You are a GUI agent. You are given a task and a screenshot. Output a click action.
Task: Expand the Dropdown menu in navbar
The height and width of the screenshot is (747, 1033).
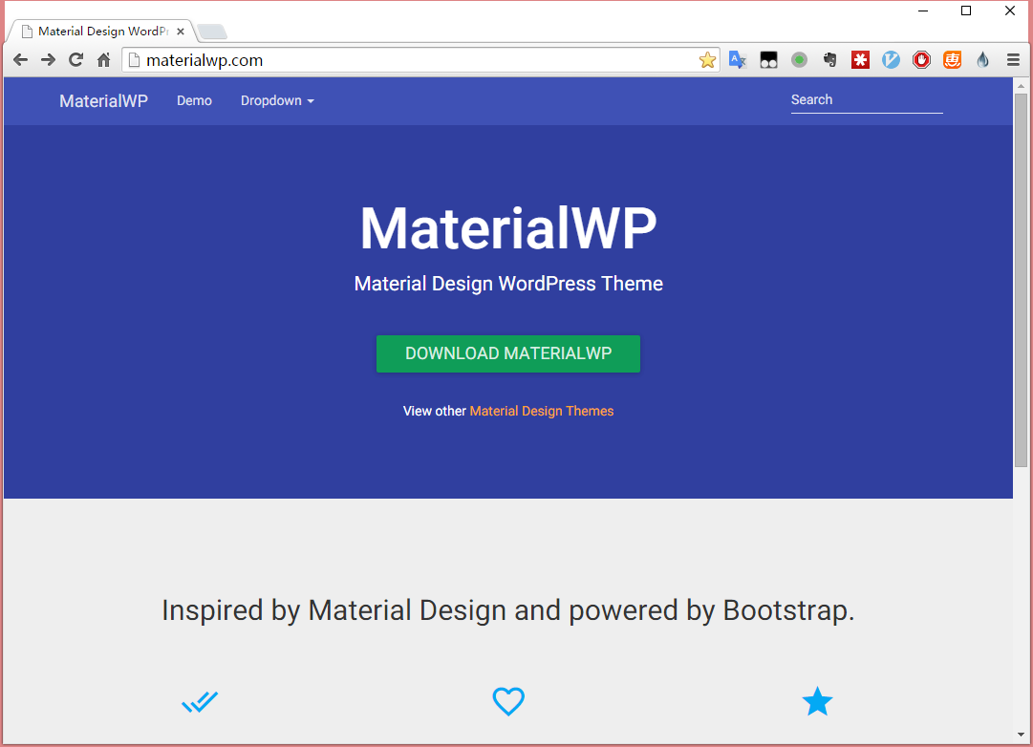[x=277, y=100]
